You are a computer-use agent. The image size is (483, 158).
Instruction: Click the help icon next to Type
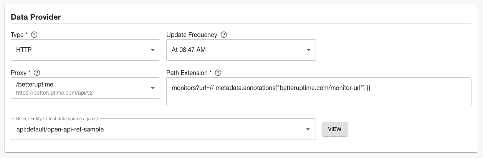coord(34,35)
